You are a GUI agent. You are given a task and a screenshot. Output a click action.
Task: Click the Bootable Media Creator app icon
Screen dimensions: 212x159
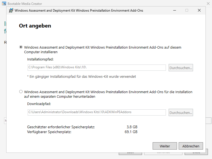point(4,4)
